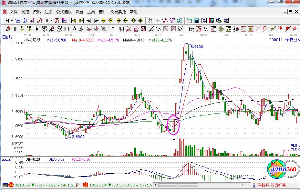Viewport: 300px width, 190px height.
Task: Select the yellow diamond left-arrow icon
Action: point(104,21)
